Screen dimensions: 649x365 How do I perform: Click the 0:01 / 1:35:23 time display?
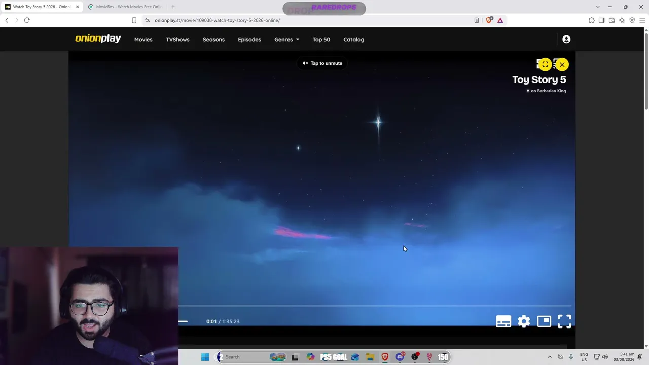click(223, 321)
